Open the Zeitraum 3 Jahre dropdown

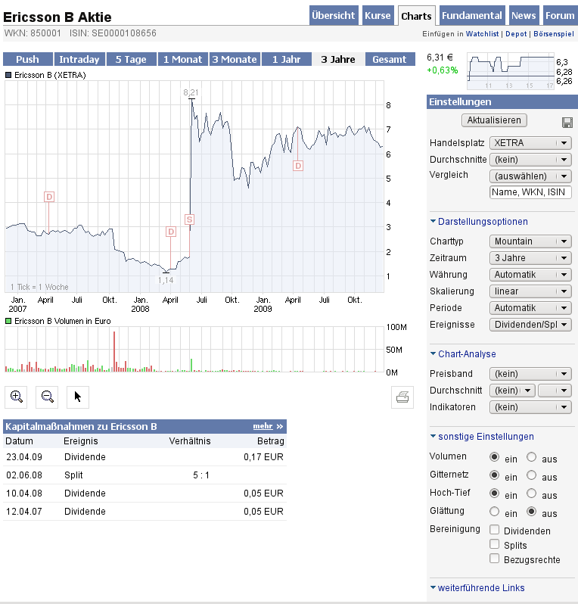530,257
